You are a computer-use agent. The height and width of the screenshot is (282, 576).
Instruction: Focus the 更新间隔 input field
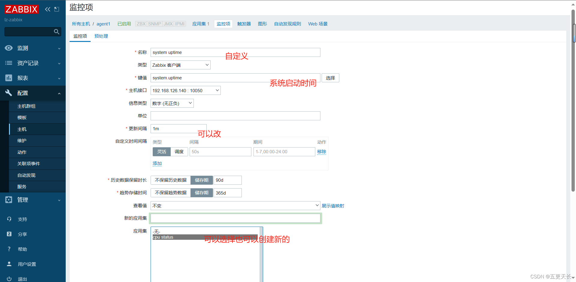178,129
